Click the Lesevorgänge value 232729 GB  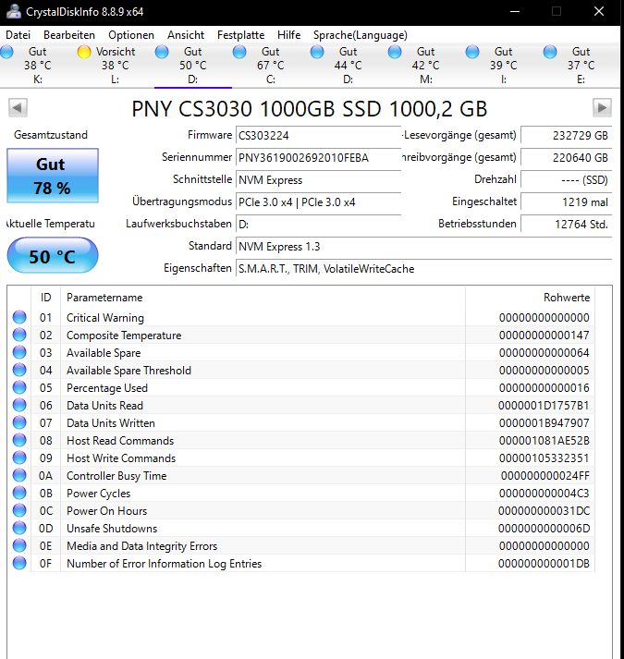point(567,135)
